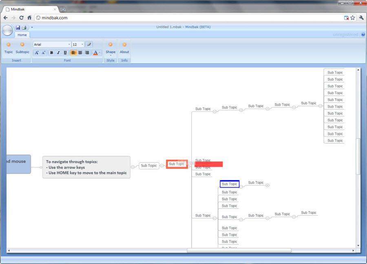
Task: Select the blue-outlined Sub Topic node
Action: 230,184
